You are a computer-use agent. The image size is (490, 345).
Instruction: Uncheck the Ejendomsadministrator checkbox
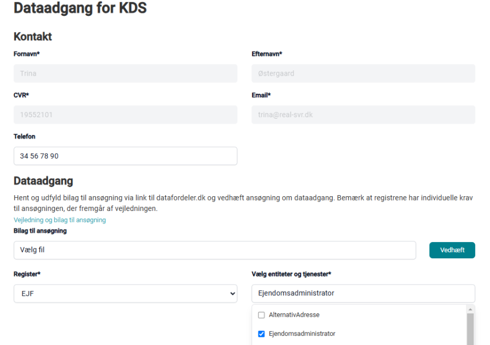click(261, 334)
